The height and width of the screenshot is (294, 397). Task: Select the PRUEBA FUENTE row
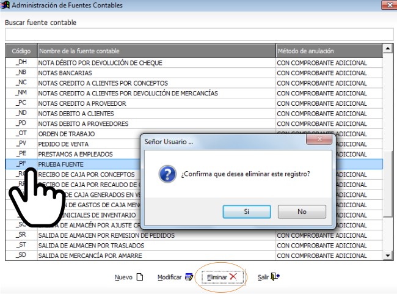pyautogui.click(x=194, y=164)
